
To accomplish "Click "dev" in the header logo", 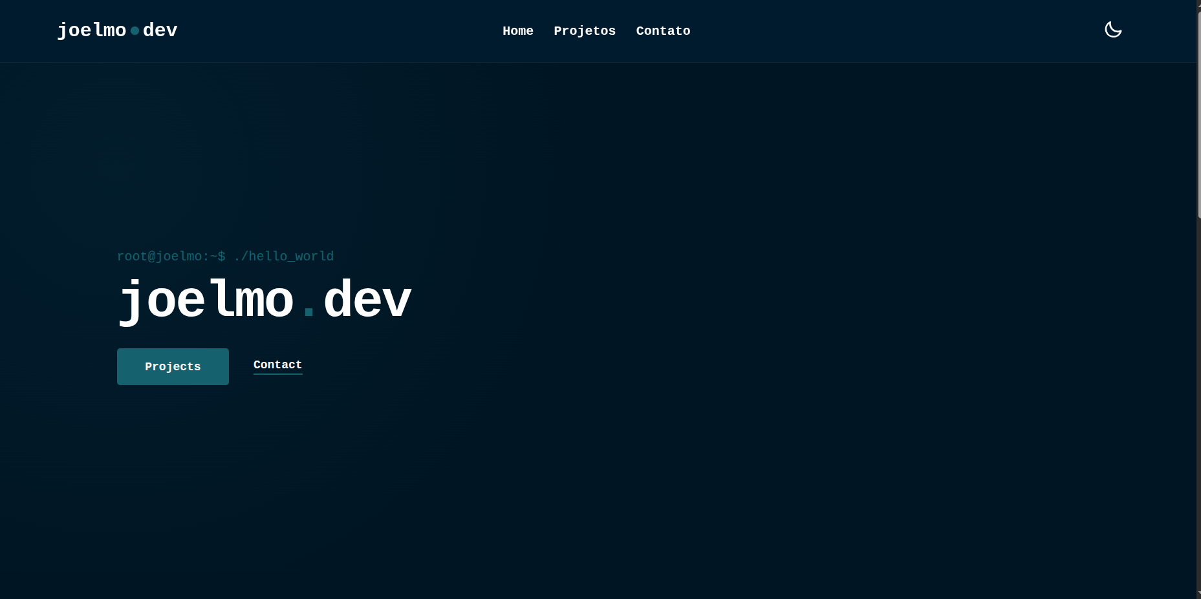I will click(x=160, y=30).
